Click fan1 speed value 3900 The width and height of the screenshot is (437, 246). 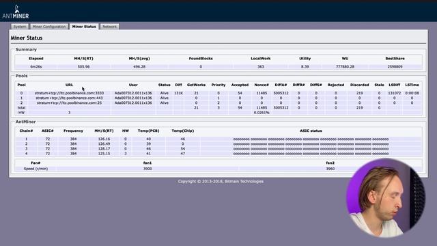[147, 169]
